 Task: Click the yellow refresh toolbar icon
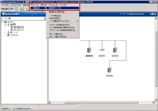[27, 9]
